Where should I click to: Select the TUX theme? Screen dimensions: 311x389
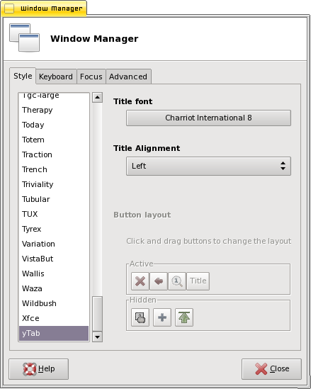tap(54, 214)
